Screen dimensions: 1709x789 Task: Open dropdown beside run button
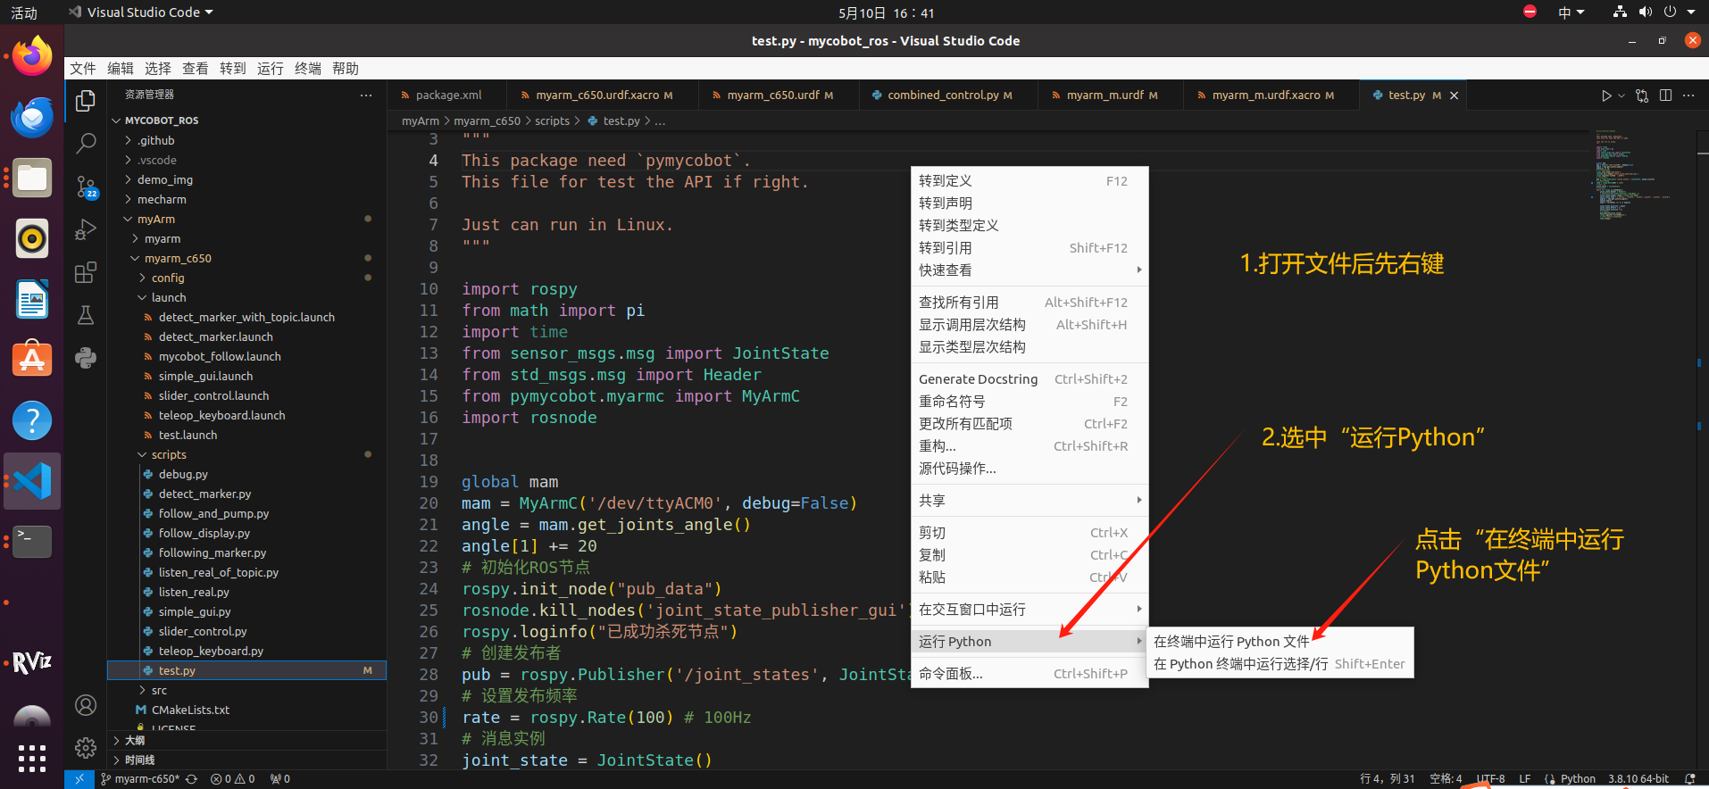pos(1621,96)
